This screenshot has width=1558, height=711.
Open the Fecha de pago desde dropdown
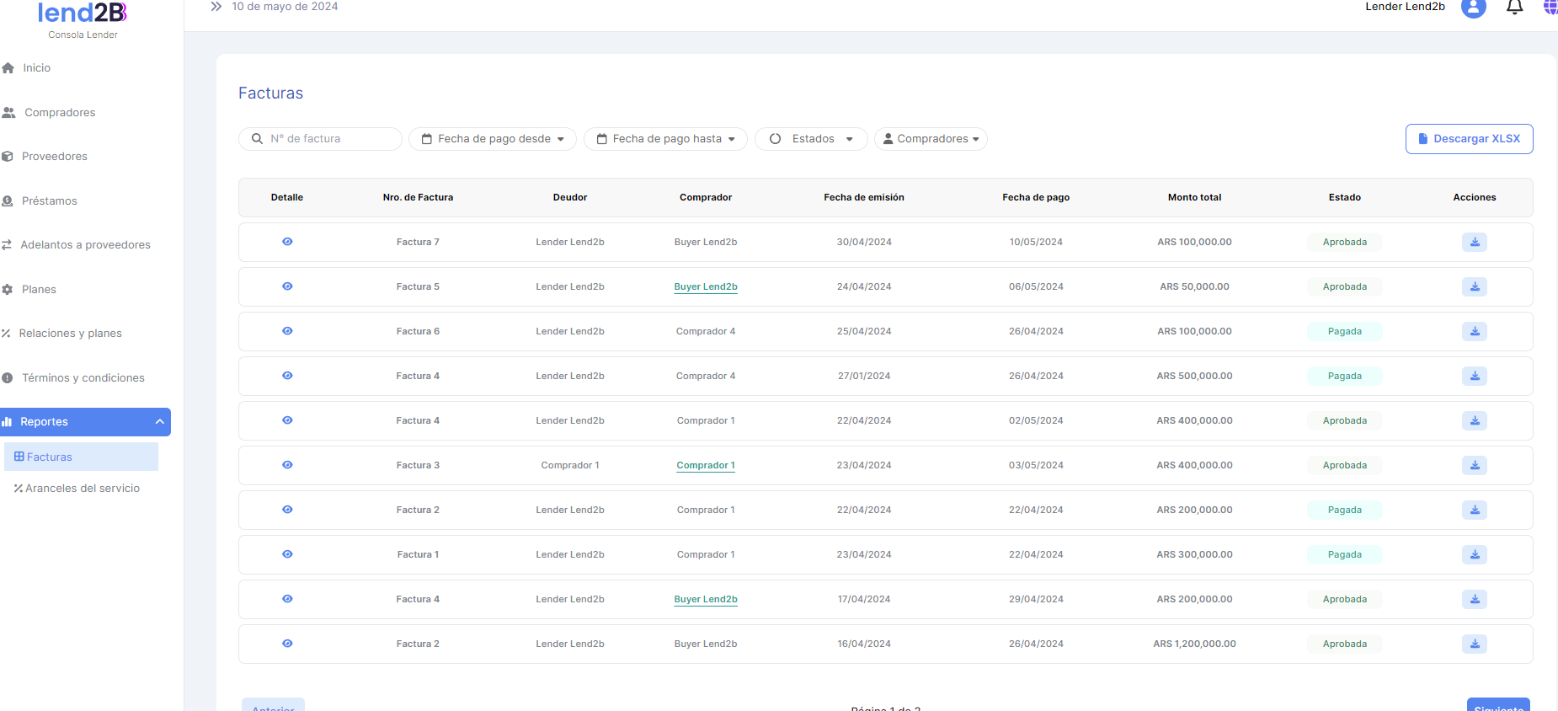click(x=493, y=139)
